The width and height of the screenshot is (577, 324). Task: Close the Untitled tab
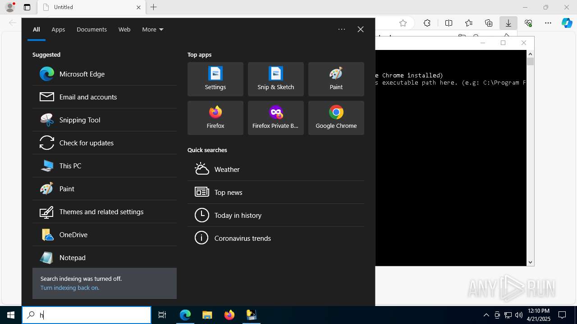tap(138, 7)
